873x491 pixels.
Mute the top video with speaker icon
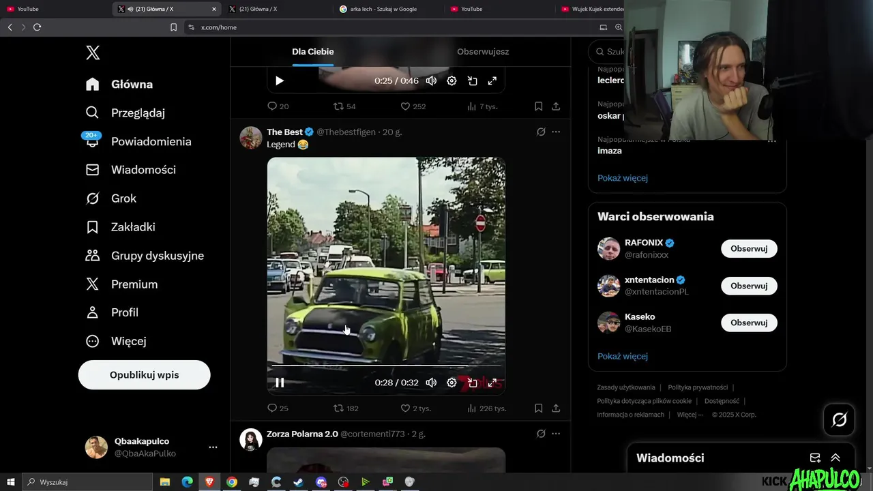click(431, 80)
